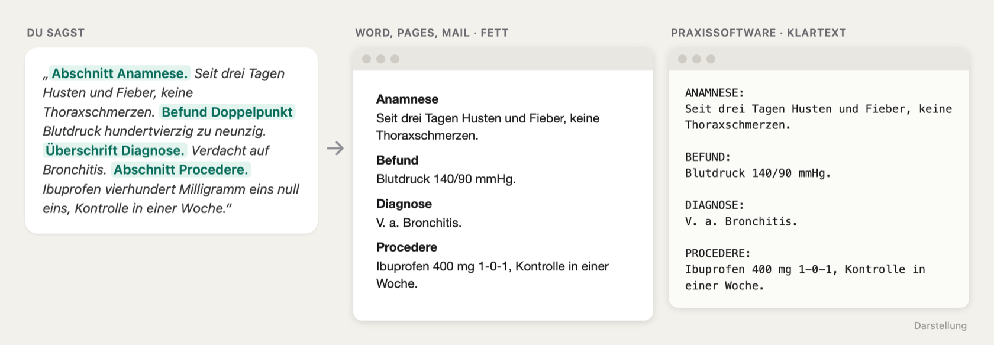Click "Ibuprofen 400 mg 1-0-1" line in Word window
The image size is (994, 345).
pos(492,266)
